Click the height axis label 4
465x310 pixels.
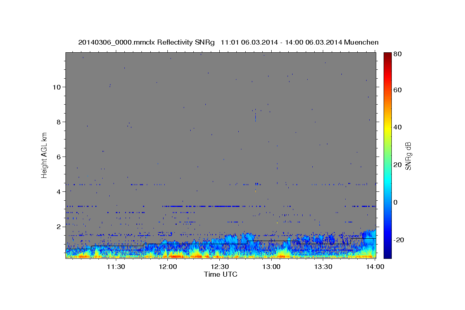58,191
